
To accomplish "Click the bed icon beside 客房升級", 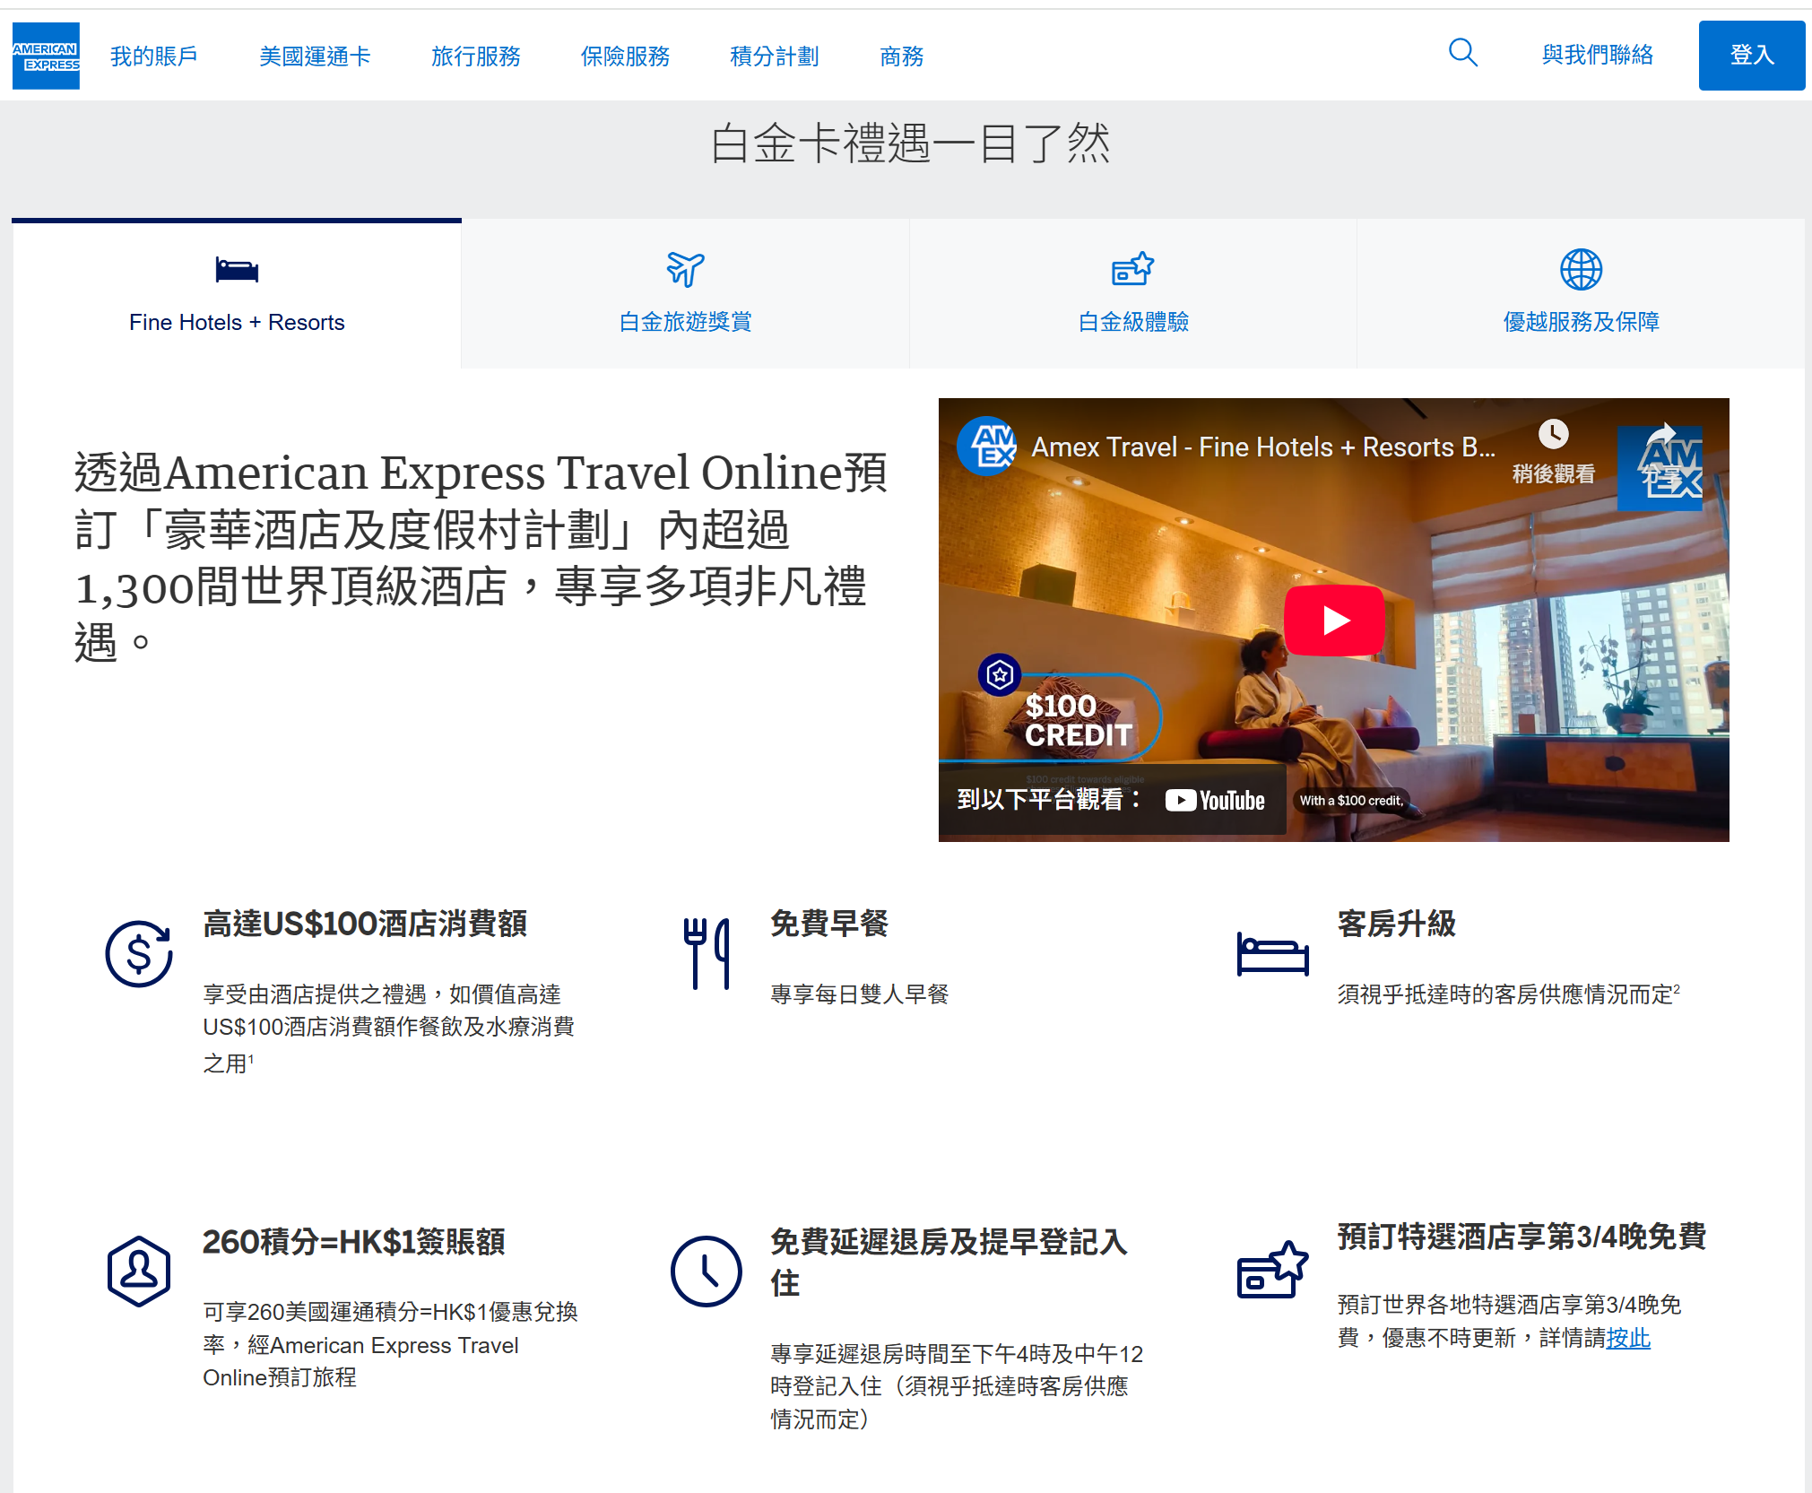I will [1272, 953].
